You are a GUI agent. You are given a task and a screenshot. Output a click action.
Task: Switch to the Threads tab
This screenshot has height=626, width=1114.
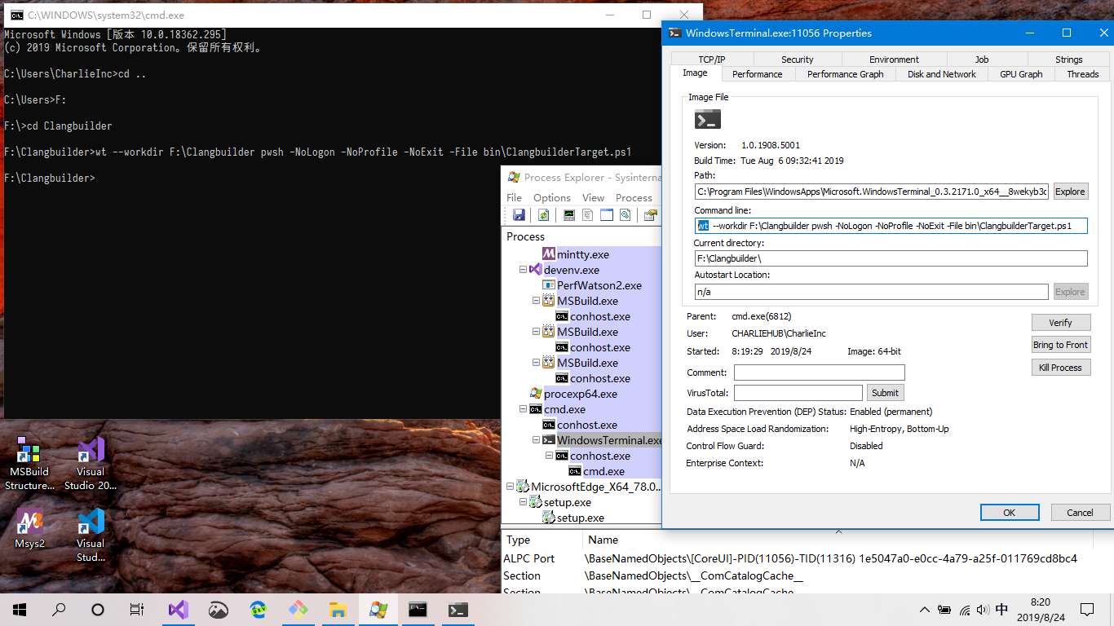pyautogui.click(x=1082, y=74)
